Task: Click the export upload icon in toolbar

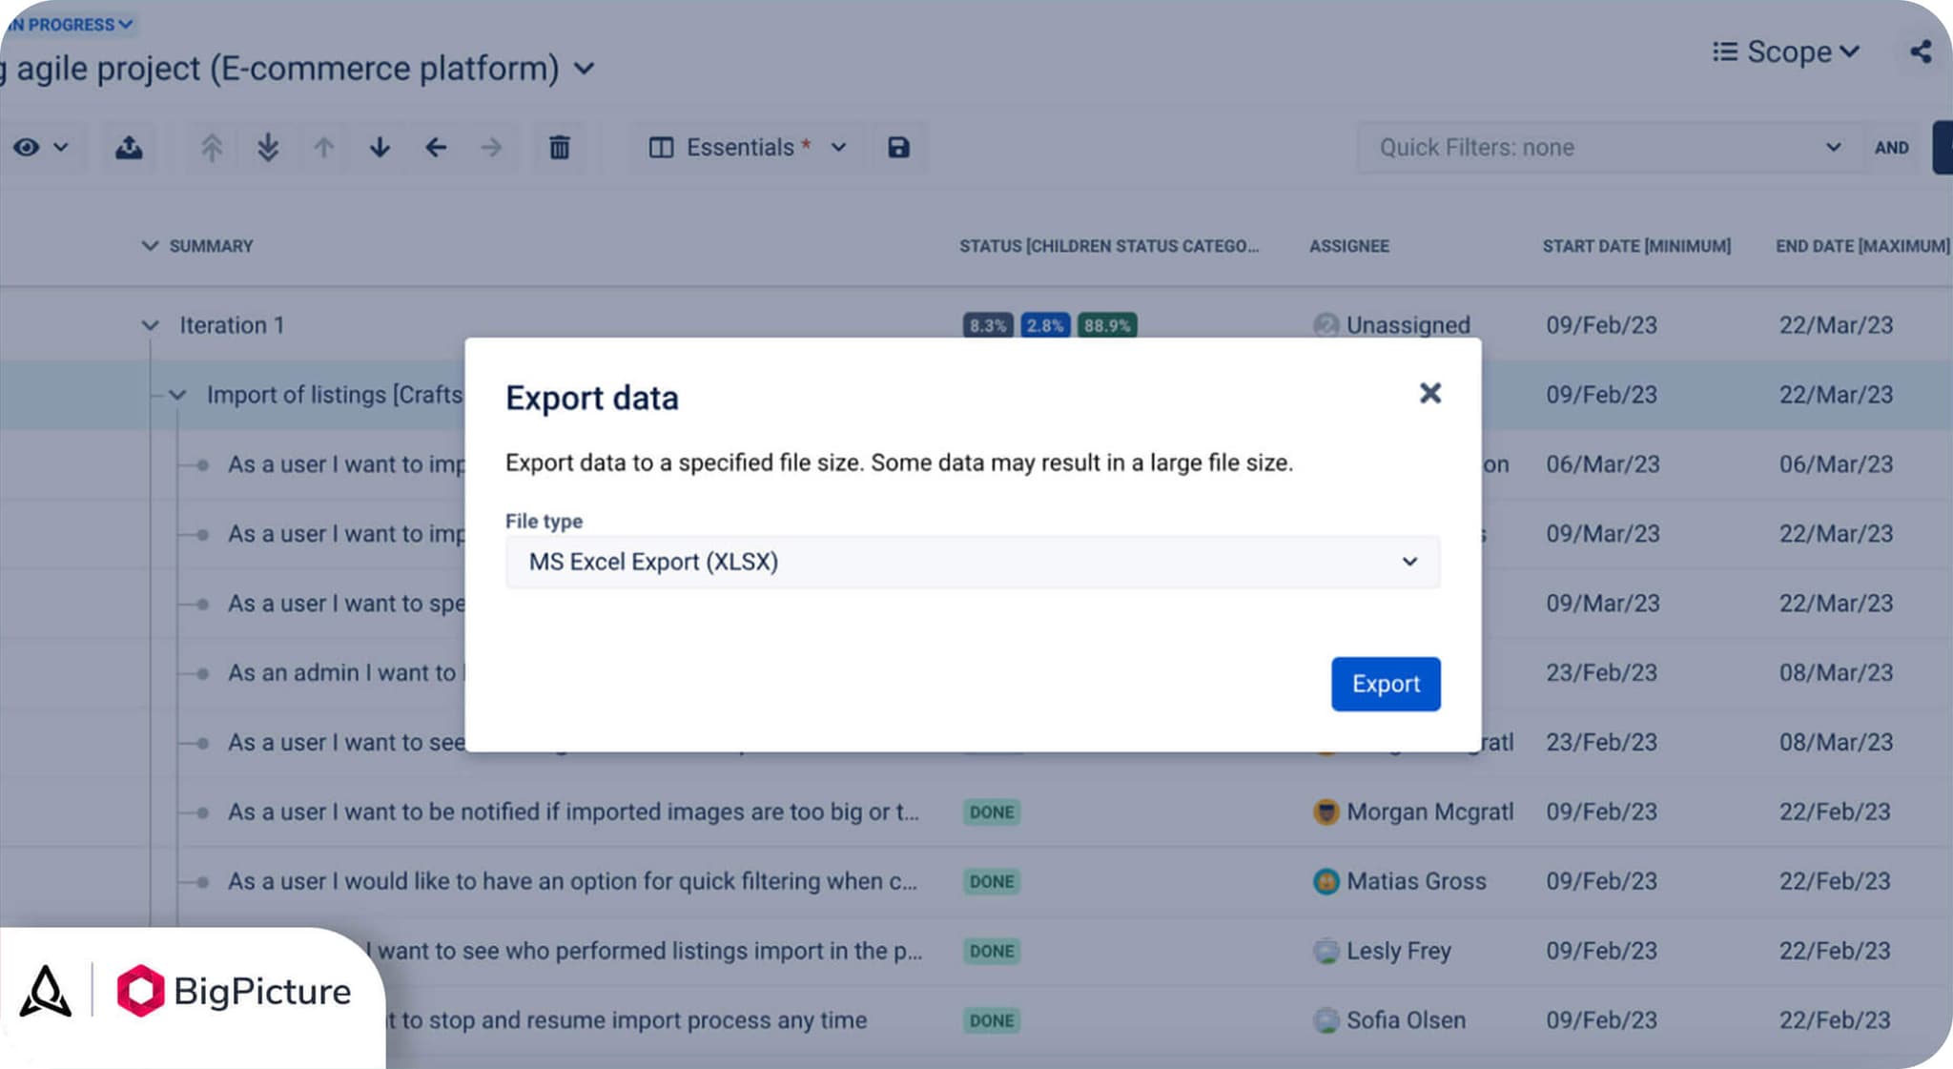Action: click(129, 148)
